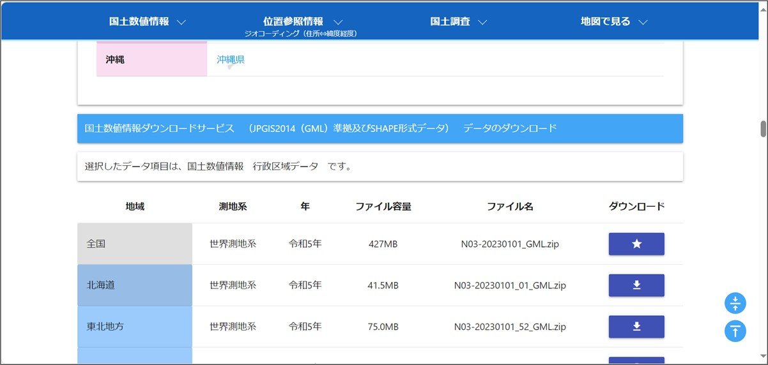Click the 427MB file size value

(x=383, y=244)
